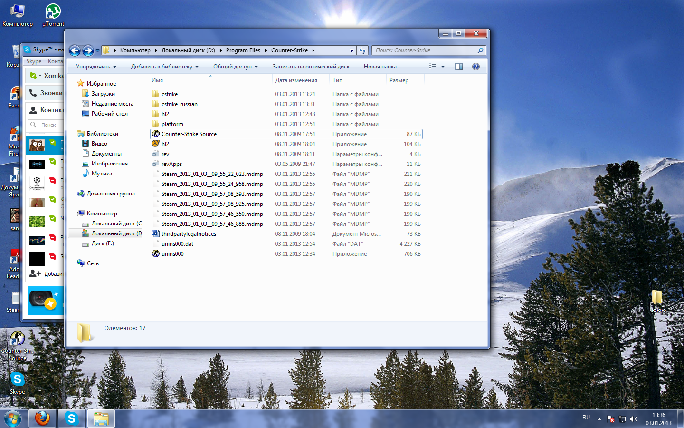
Task: Open the Общий доступ menu
Action: (x=236, y=67)
